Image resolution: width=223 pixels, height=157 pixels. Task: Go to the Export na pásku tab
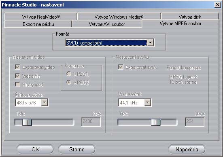(38, 24)
